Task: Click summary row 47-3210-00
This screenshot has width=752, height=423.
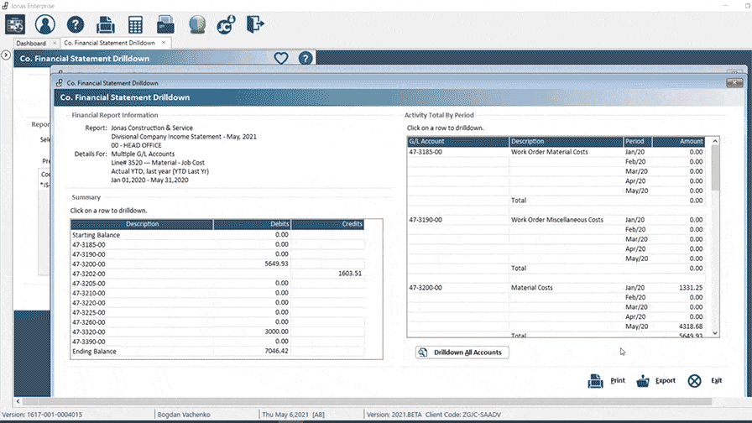Action: tap(217, 293)
